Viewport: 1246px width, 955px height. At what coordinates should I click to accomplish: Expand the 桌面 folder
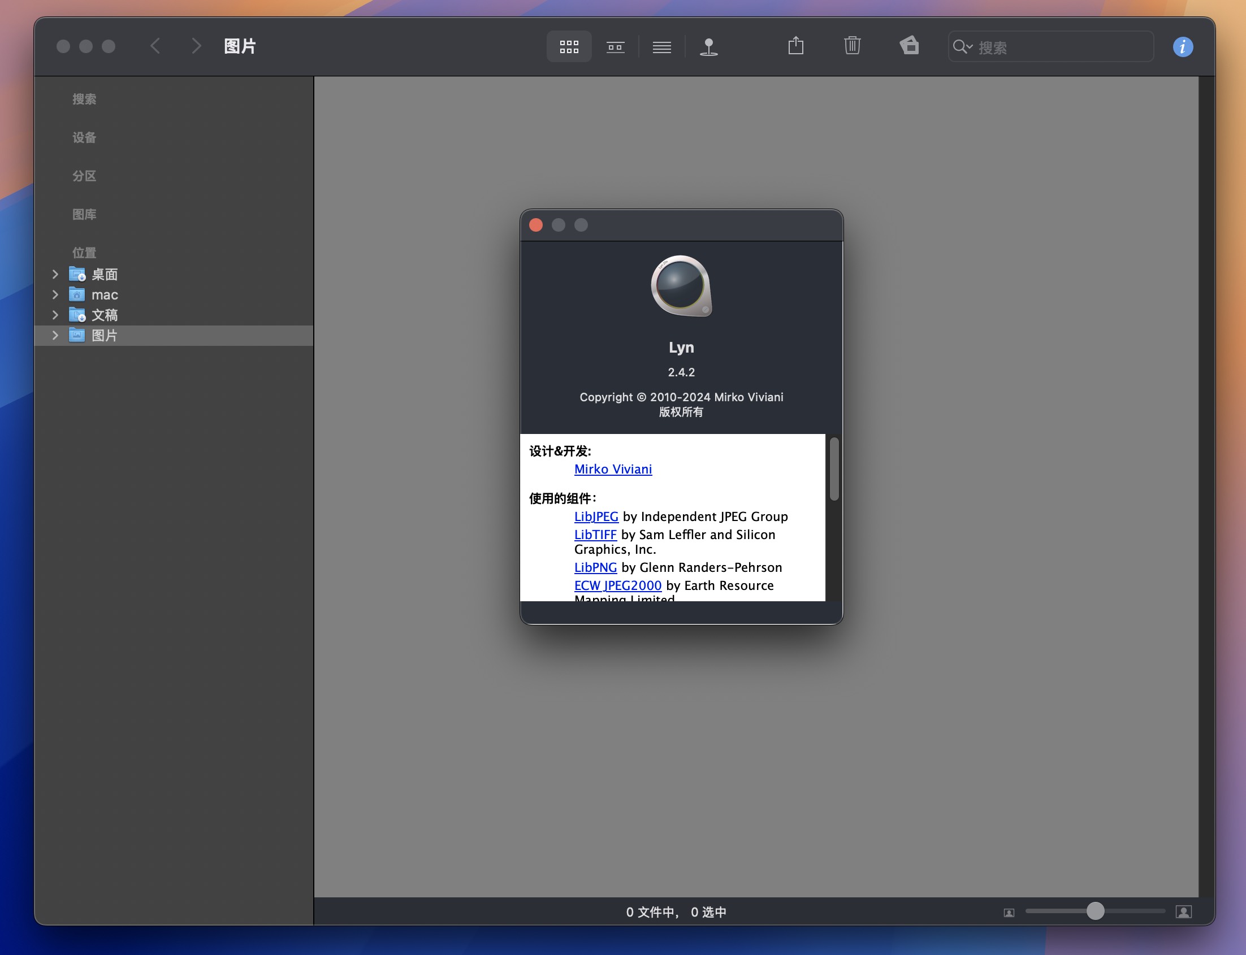tap(55, 275)
